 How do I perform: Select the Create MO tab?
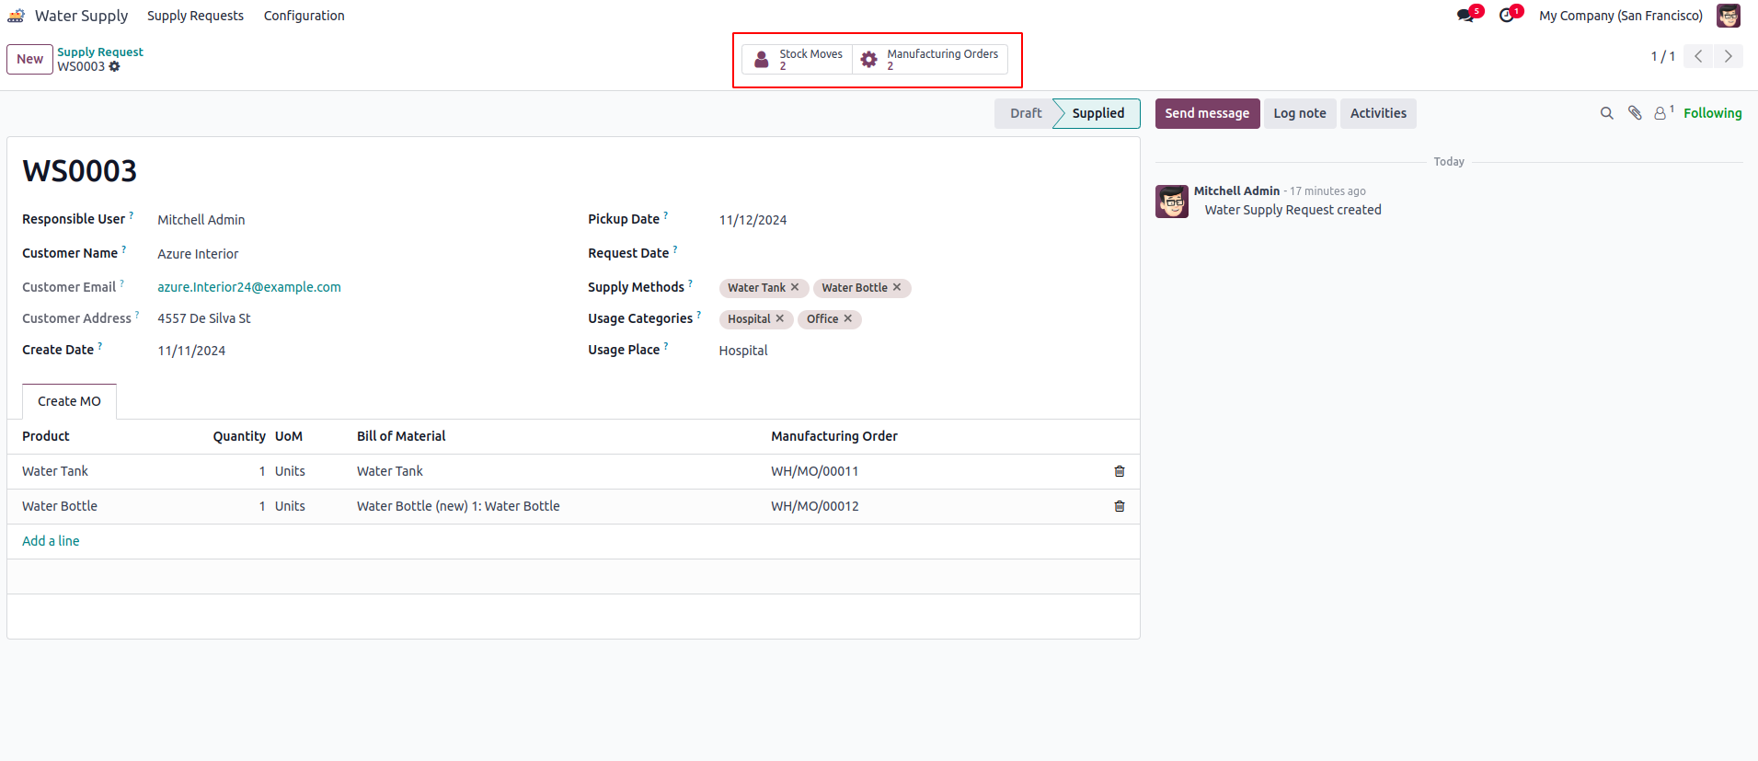click(x=69, y=401)
